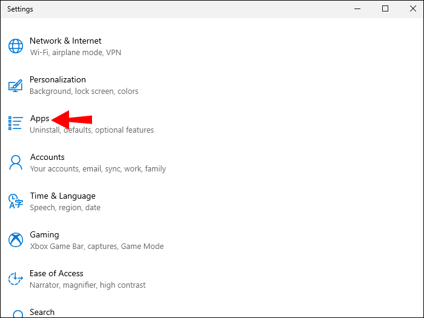The height and width of the screenshot is (318, 424).
Task: Click 'Speech, region, date' description
Action: point(65,208)
